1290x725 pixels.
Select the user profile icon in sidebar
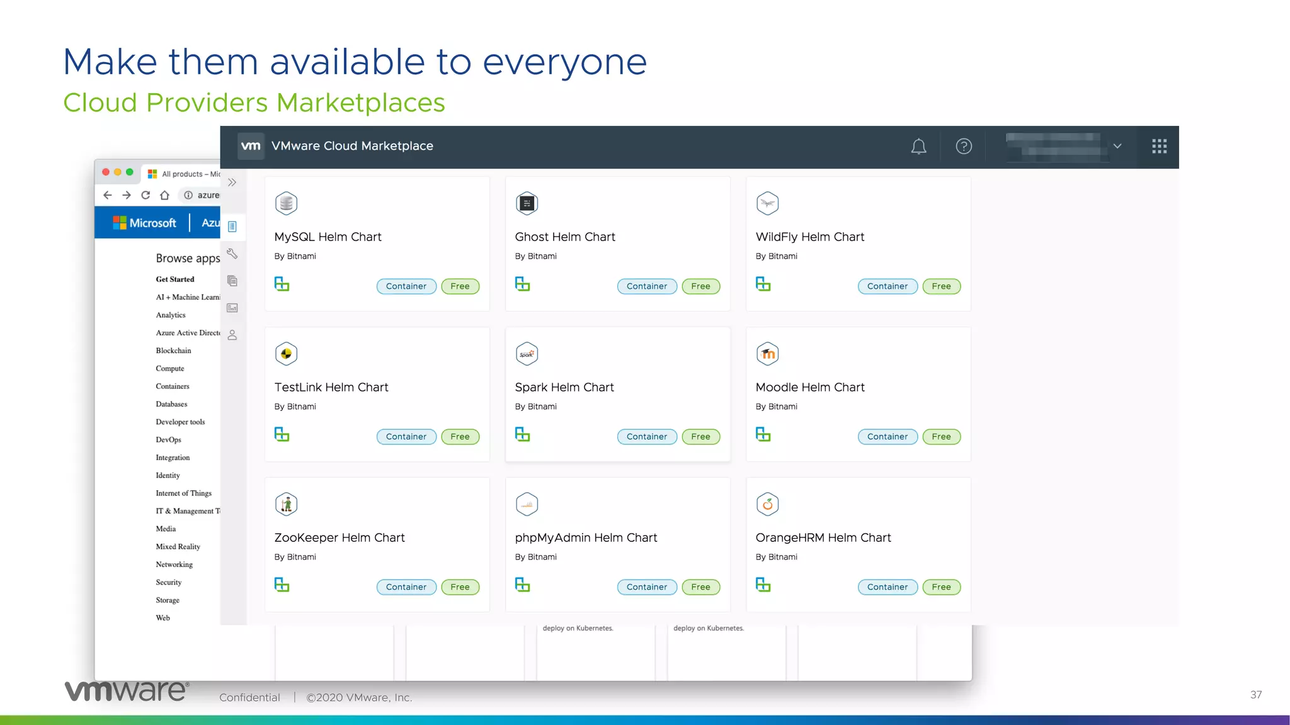[x=232, y=335]
